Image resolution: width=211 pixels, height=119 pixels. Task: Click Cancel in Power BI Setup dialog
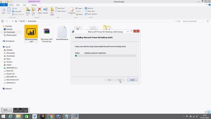(132, 80)
